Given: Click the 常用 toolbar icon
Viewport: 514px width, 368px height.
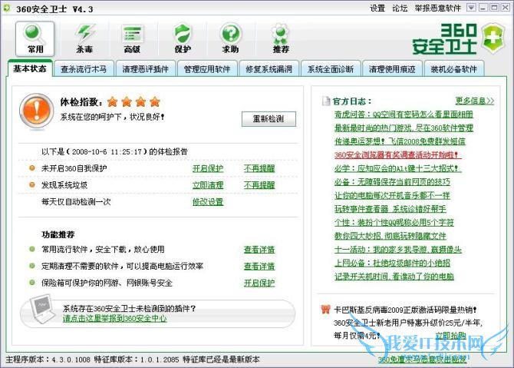Looking at the screenshot, I should click(x=35, y=37).
